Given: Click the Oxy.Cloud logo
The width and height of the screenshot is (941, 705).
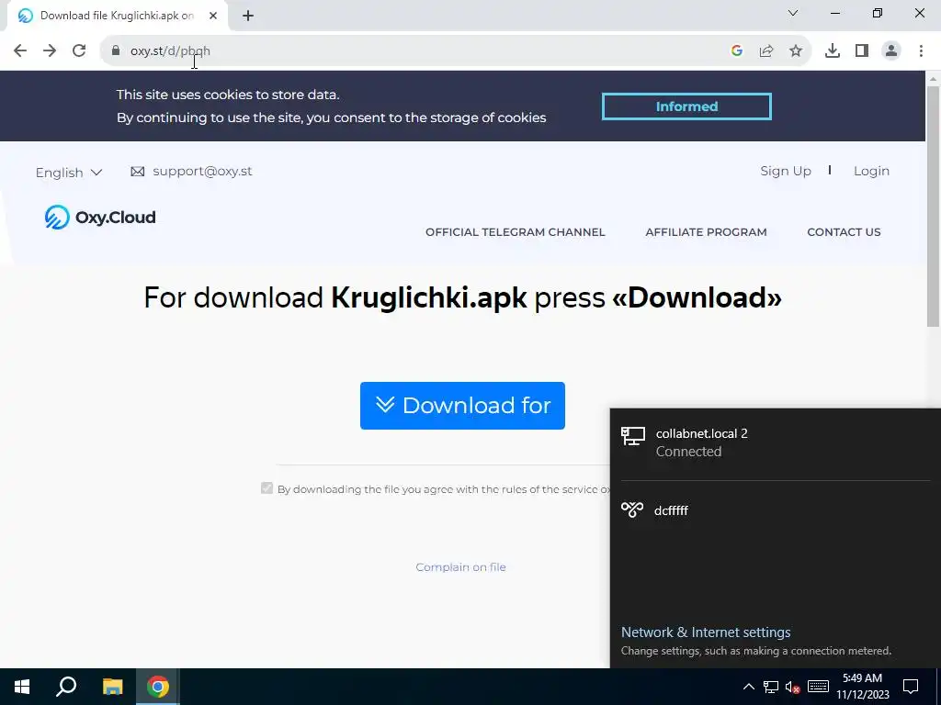Looking at the screenshot, I should (x=100, y=217).
